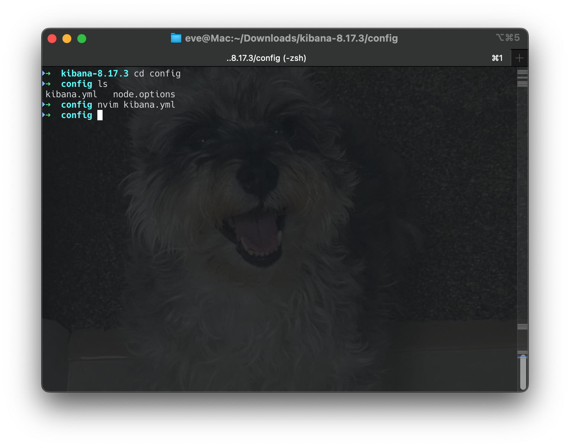Click the green arrow prompt symbol on last line
570x447 pixels.
tap(49, 115)
